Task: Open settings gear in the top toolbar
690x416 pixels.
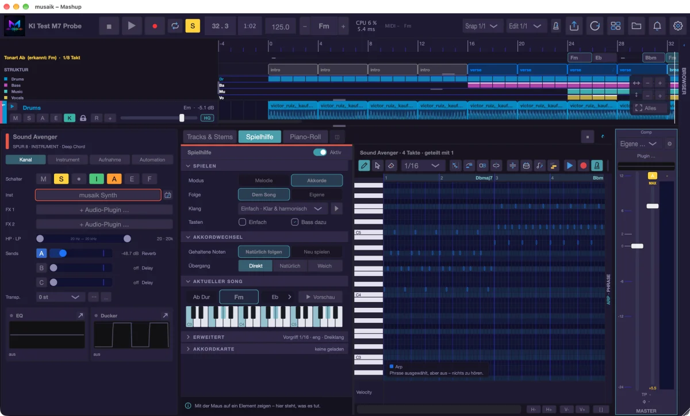Action: point(678,26)
